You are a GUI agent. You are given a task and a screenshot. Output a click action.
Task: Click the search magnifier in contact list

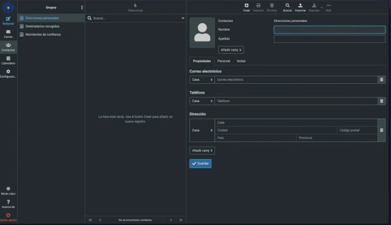90,18
